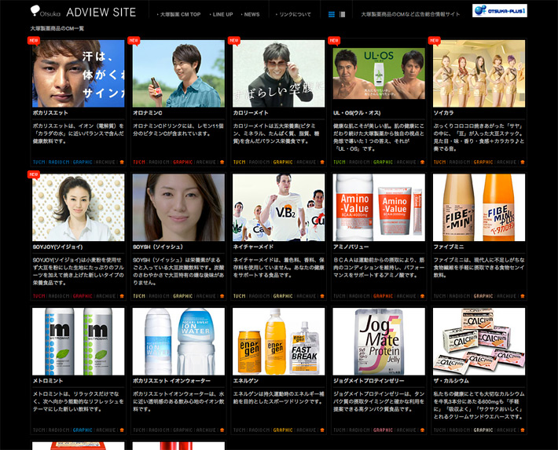
Task: Open the OTSUKA-PLUS1 banner
Action: pyautogui.click(x=500, y=11)
